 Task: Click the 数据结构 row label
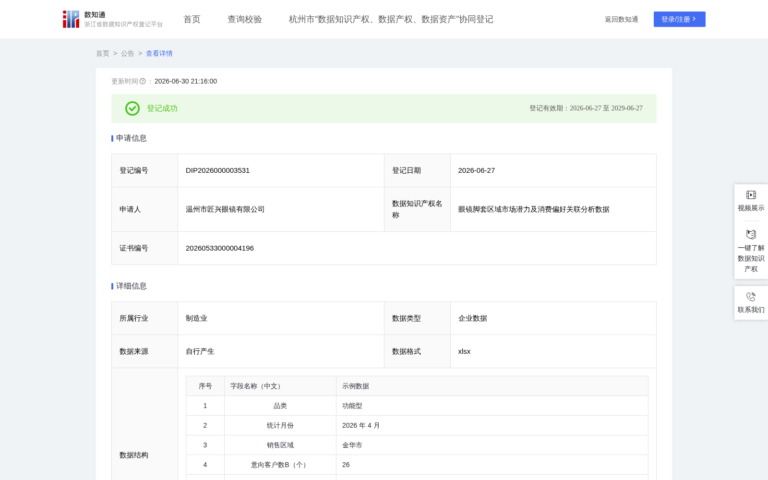point(134,455)
